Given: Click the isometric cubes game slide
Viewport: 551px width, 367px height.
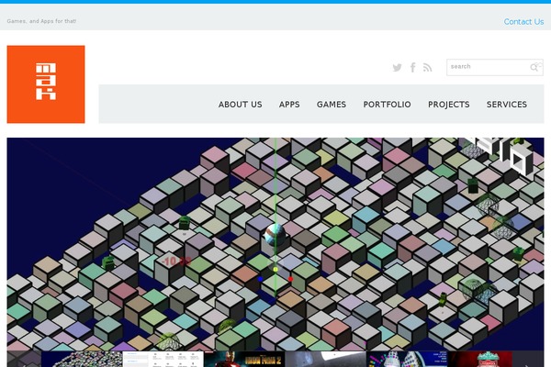Looking at the screenshot, I should 275,244.
